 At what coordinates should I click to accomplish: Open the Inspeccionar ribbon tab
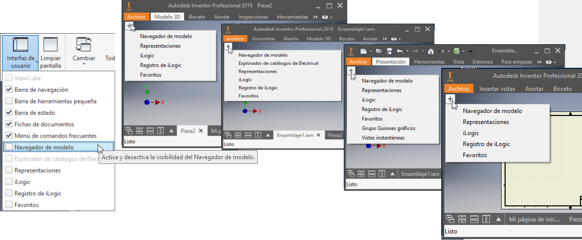click(253, 17)
